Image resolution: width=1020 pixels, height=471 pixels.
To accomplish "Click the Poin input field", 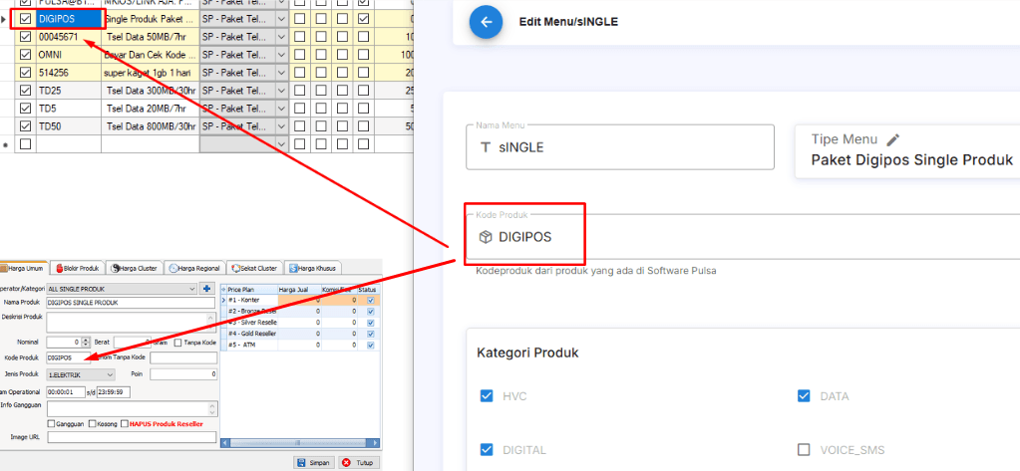I will pos(183,374).
